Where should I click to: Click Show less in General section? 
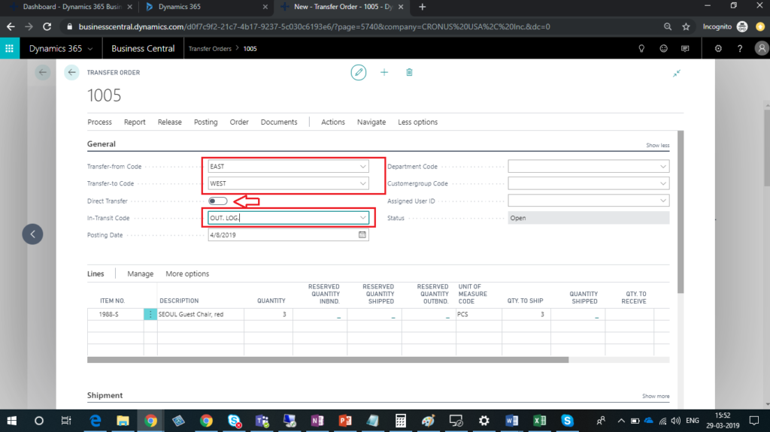click(x=656, y=145)
